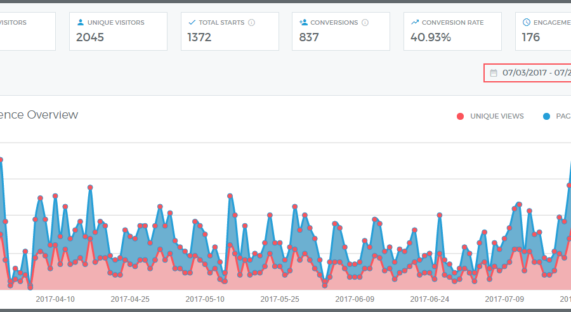Click the 2017-04-10 x-axis date label
The width and height of the screenshot is (571, 312).
(x=55, y=298)
